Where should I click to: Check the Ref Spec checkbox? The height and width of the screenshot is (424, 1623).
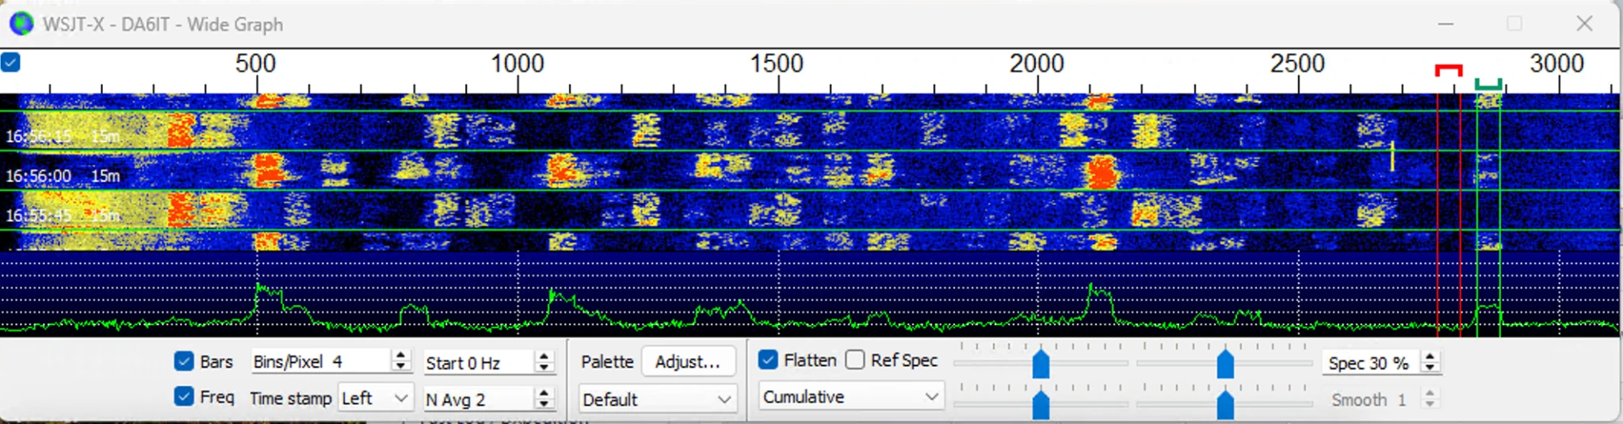tap(855, 360)
